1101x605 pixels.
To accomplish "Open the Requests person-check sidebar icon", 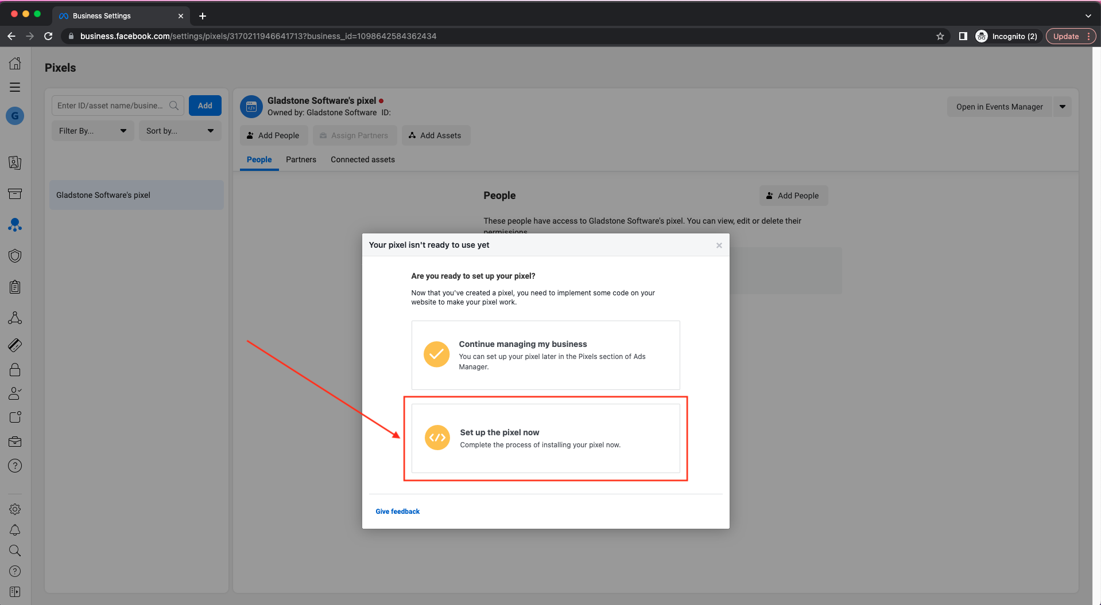I will (x=15, y=393).
